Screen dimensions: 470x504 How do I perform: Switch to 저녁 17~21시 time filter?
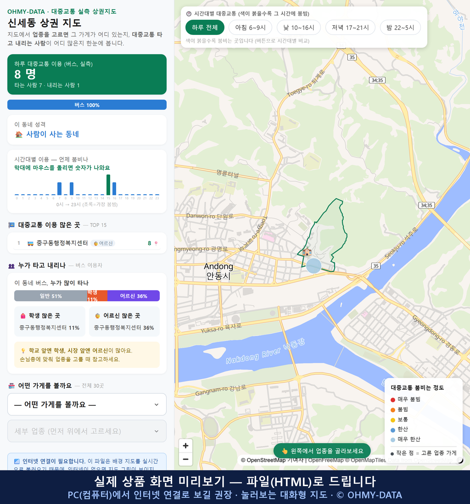click(x=350, y=28)
